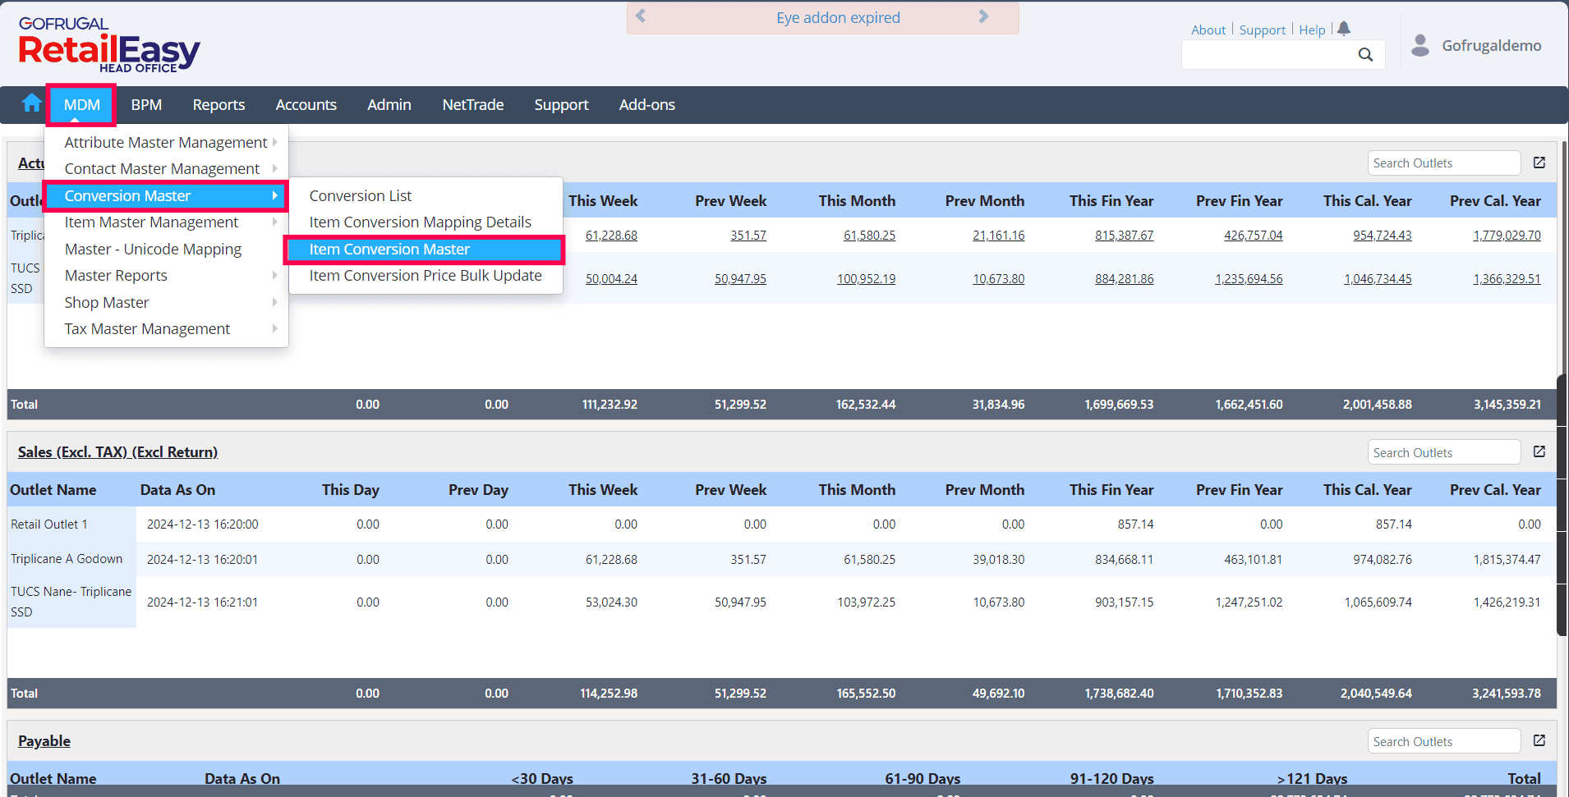Open the MDM menu
The height and width of the screenshot is (797, 1569).
tap(82, 105)
